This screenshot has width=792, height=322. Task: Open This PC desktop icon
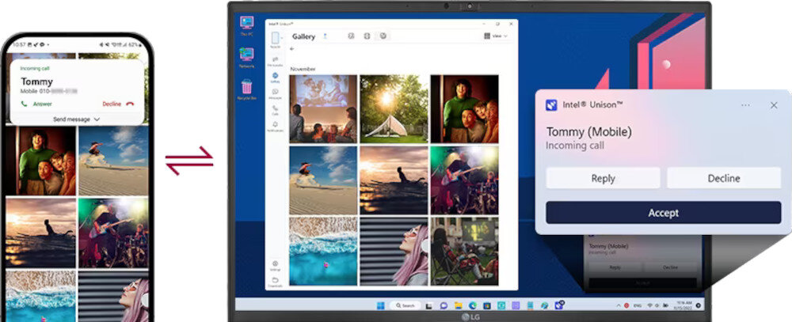point(247,26)
